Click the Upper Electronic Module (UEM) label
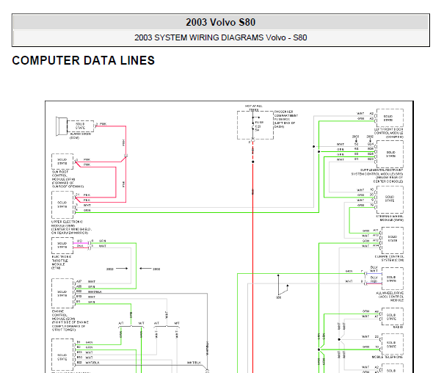Viewport: 444px width, 373px height. pyautogui.click(x=71, y=227)
